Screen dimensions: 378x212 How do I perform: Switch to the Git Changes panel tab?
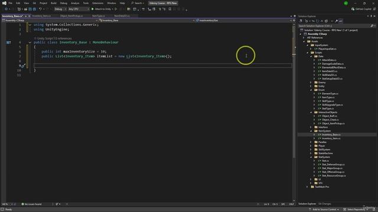324,204
